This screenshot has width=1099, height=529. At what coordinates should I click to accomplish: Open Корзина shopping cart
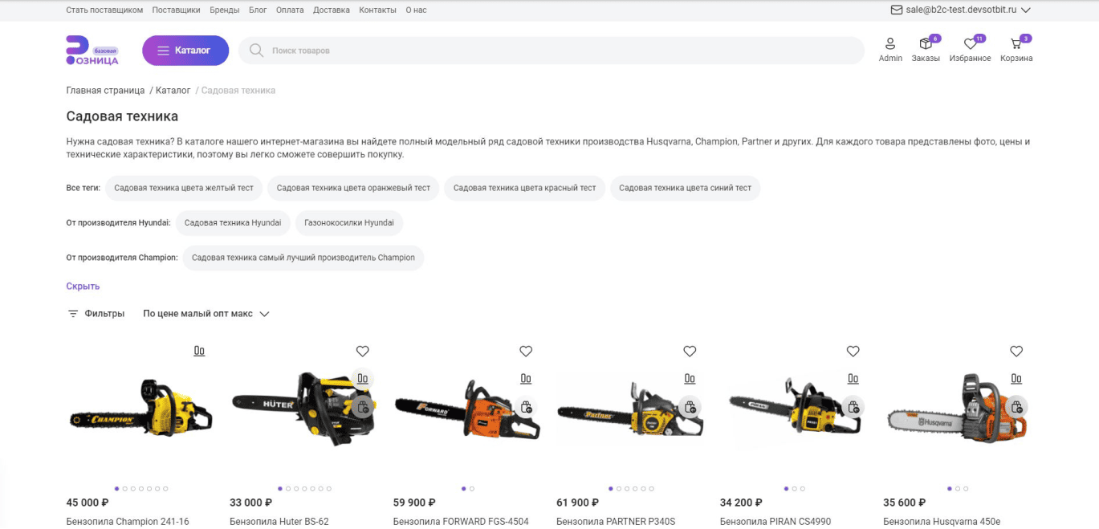point(1016,43)
